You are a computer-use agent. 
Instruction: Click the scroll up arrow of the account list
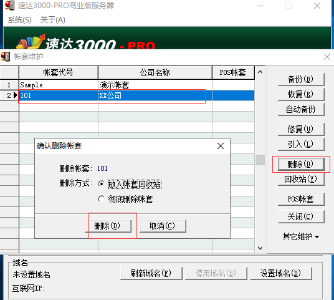point(260,72)
